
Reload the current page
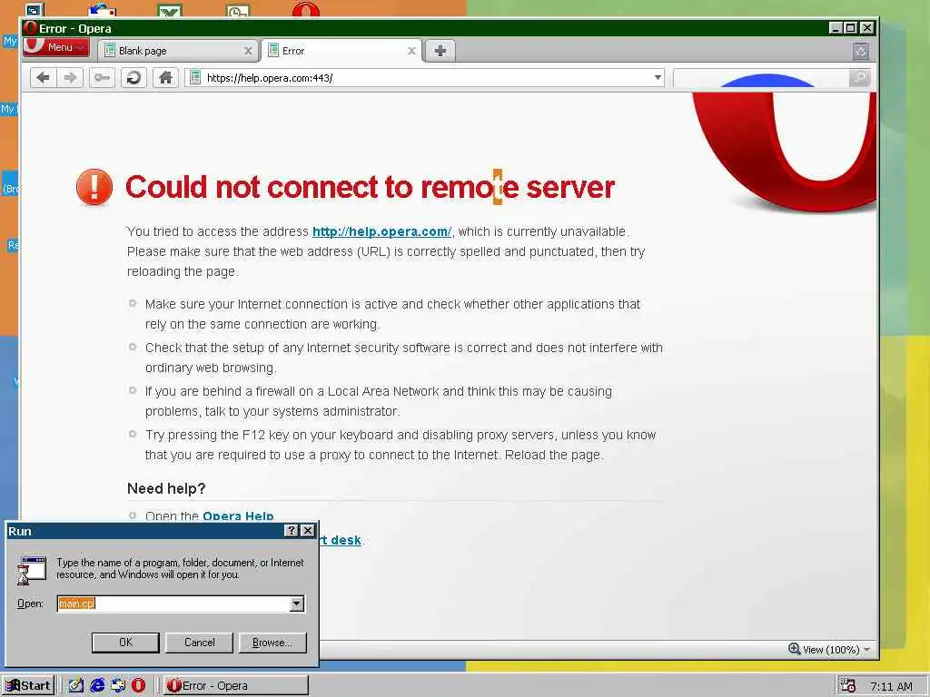pos(134,78)
